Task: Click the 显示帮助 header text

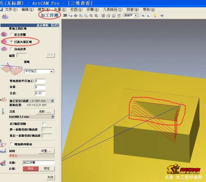Action: (x=42, y=25)
